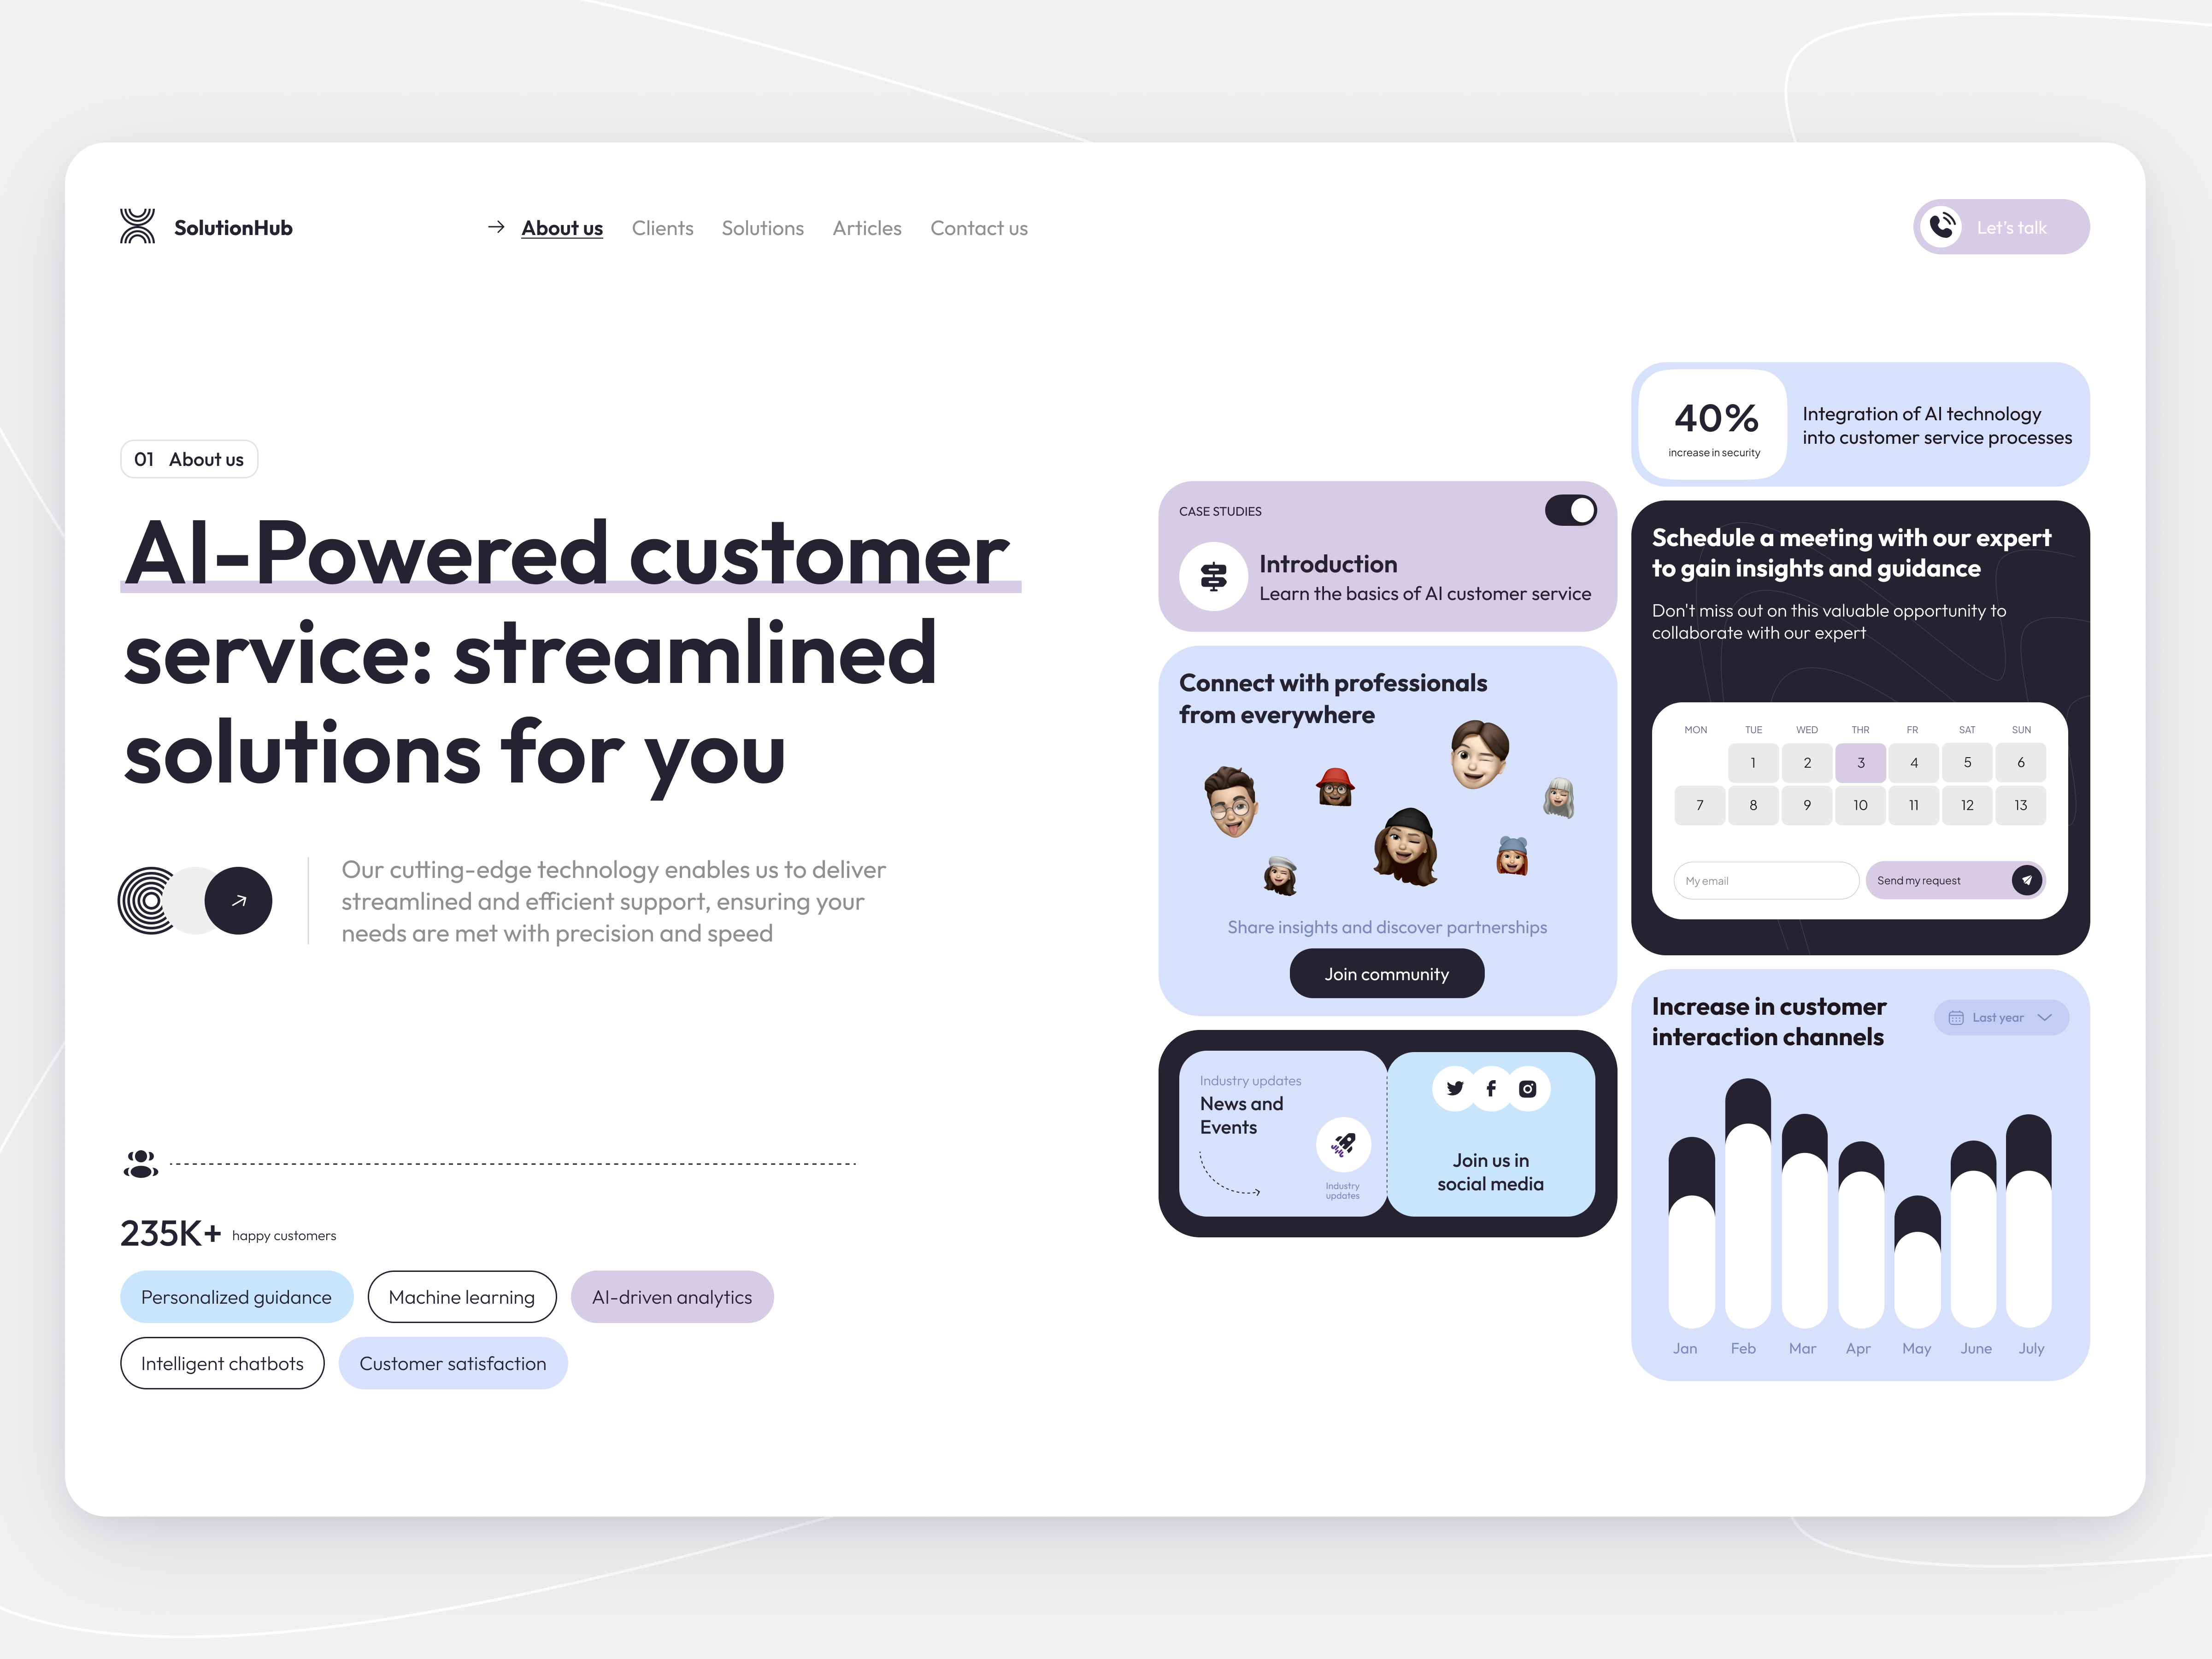Select the About us menu tab
Image resolution: width=2212 pixels, height=1659 pixels.
click(561, 227)
